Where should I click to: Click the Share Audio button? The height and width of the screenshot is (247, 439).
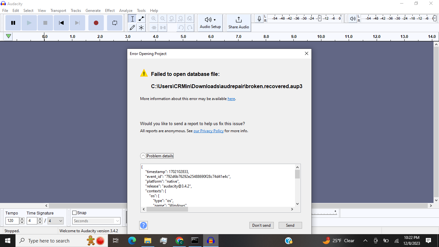238,23
